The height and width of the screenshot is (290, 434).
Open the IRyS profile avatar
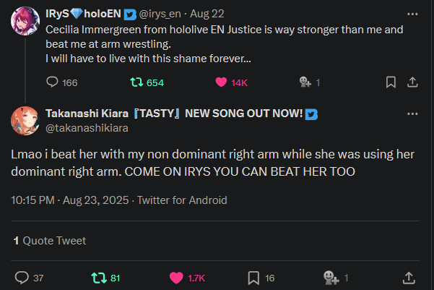(25, 21)
